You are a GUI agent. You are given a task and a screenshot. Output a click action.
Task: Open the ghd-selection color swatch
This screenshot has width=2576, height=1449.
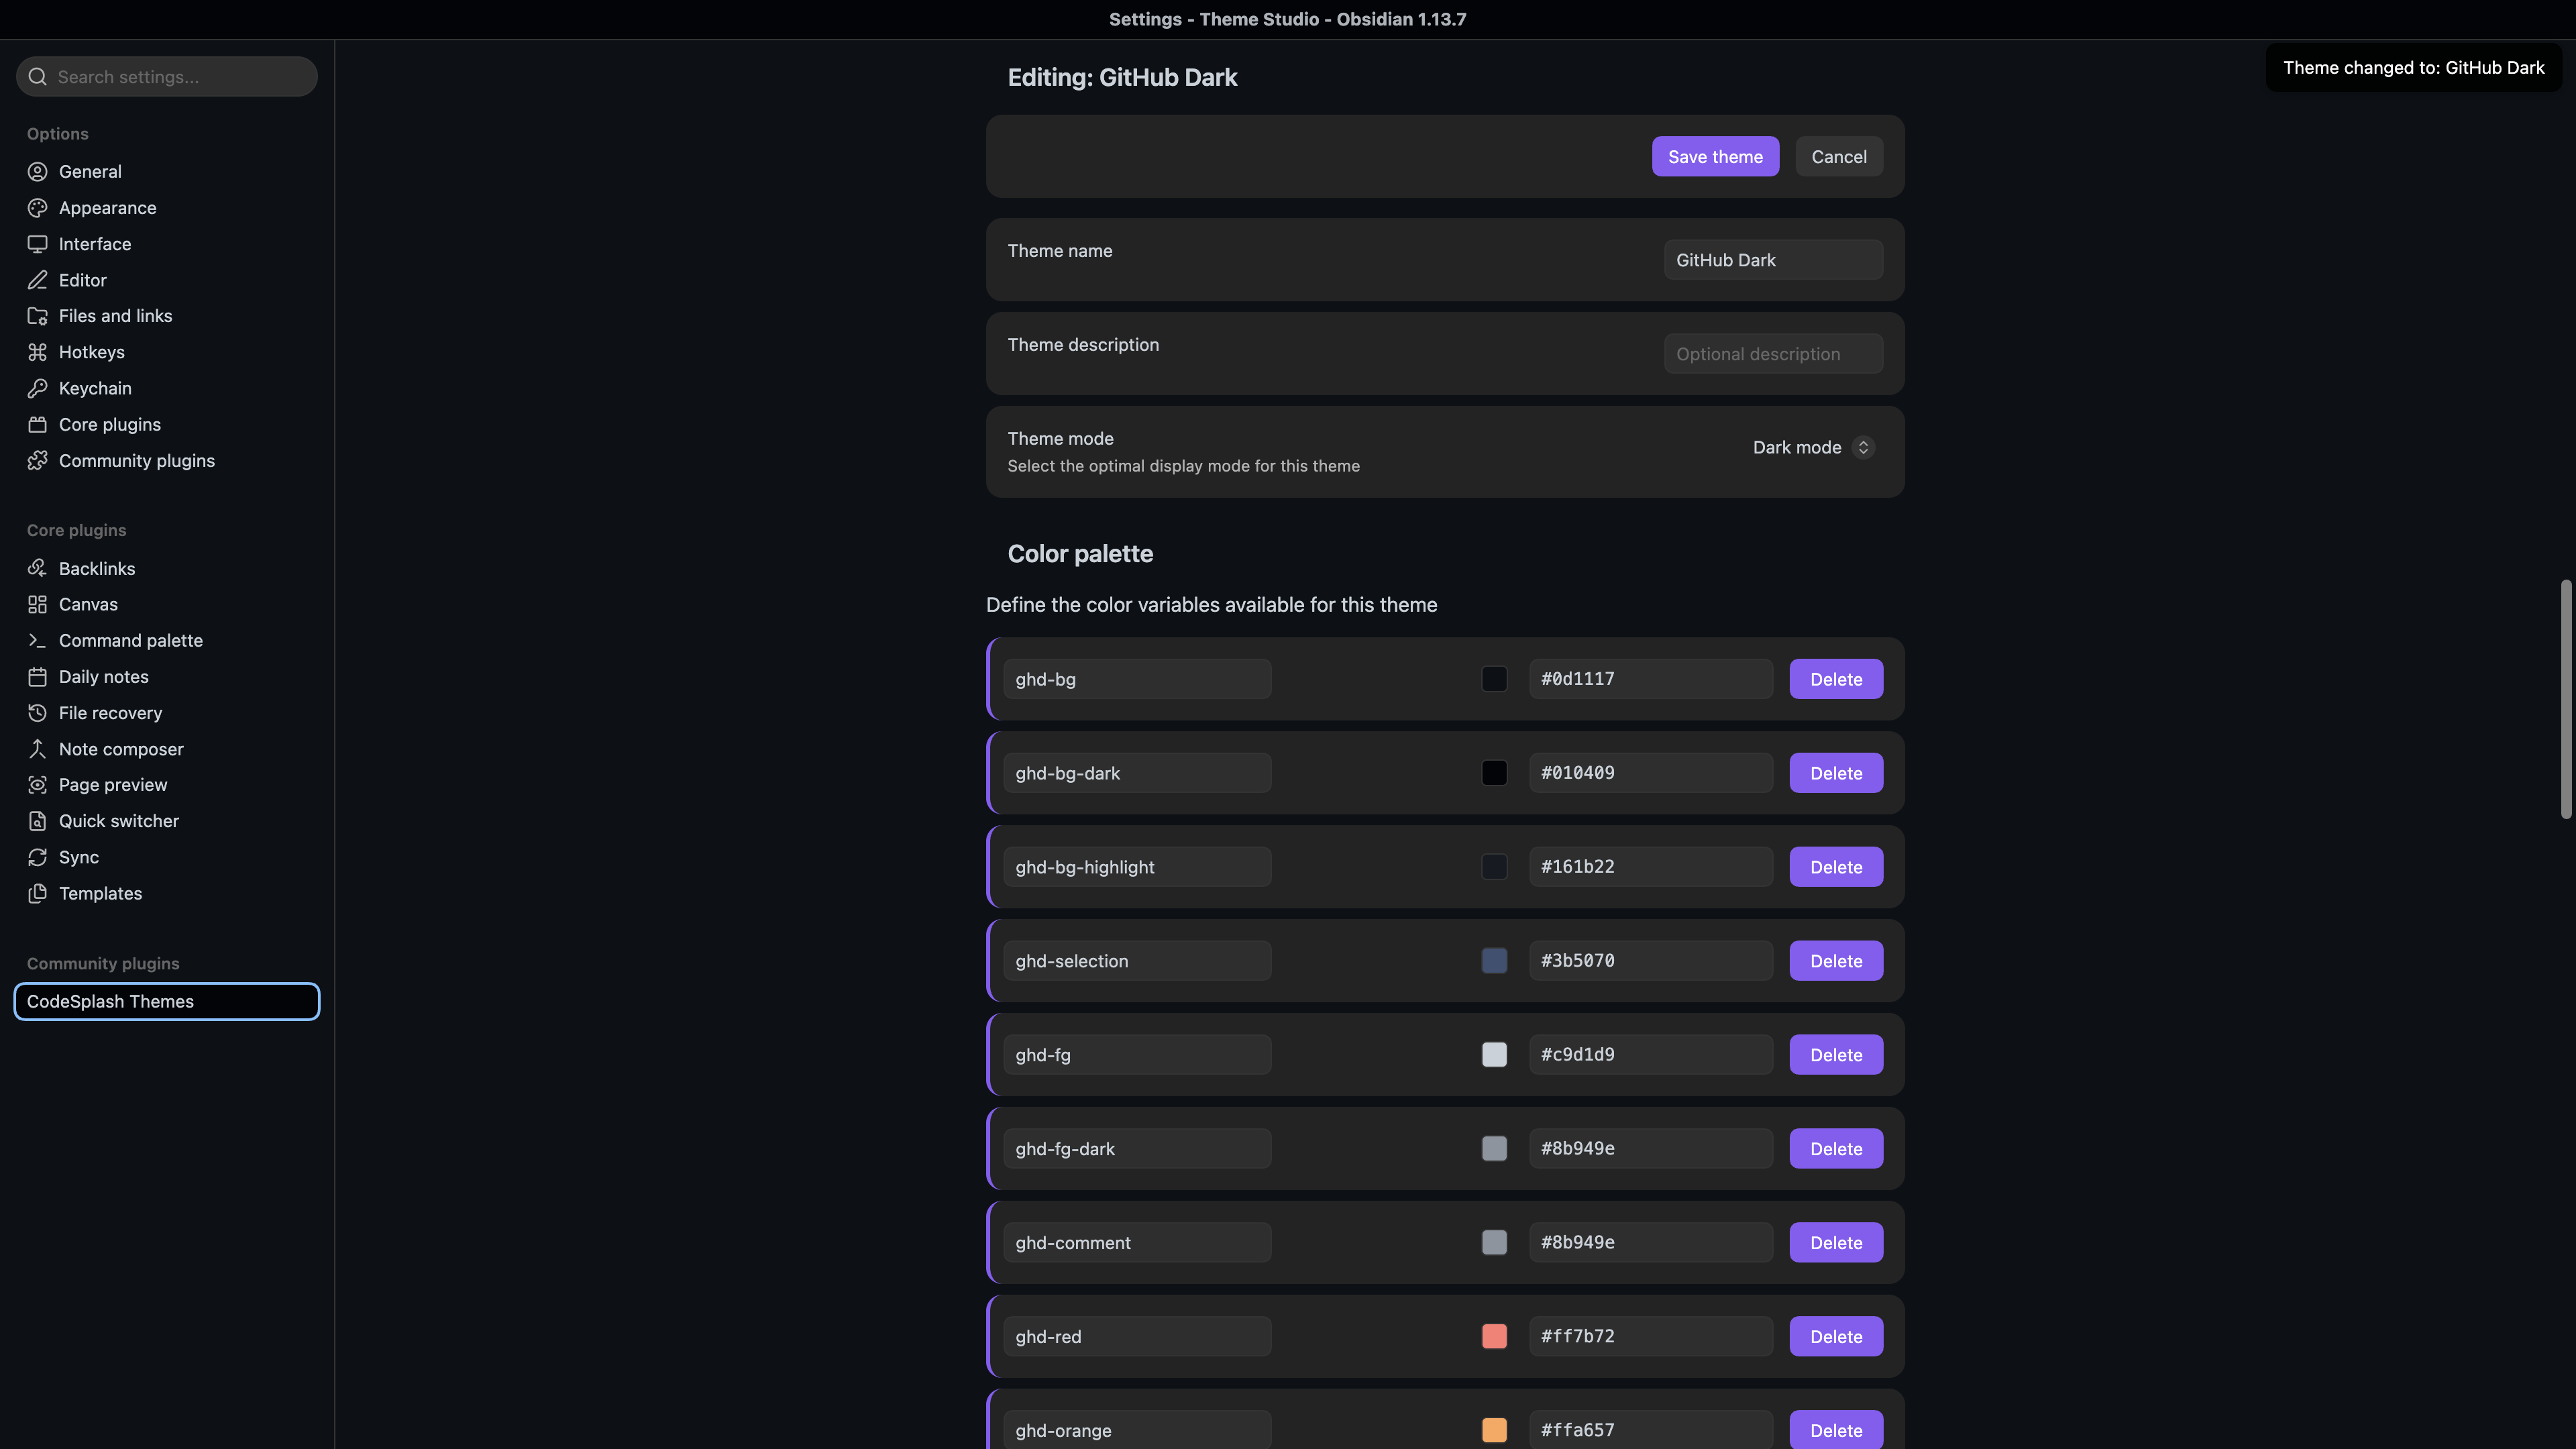tap(1494, 961)
